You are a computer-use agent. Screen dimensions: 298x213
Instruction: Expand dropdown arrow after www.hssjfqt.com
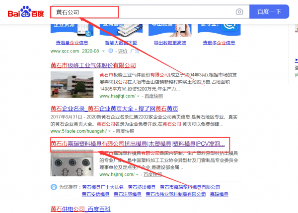pyautogui.click(x=138, y=96)
